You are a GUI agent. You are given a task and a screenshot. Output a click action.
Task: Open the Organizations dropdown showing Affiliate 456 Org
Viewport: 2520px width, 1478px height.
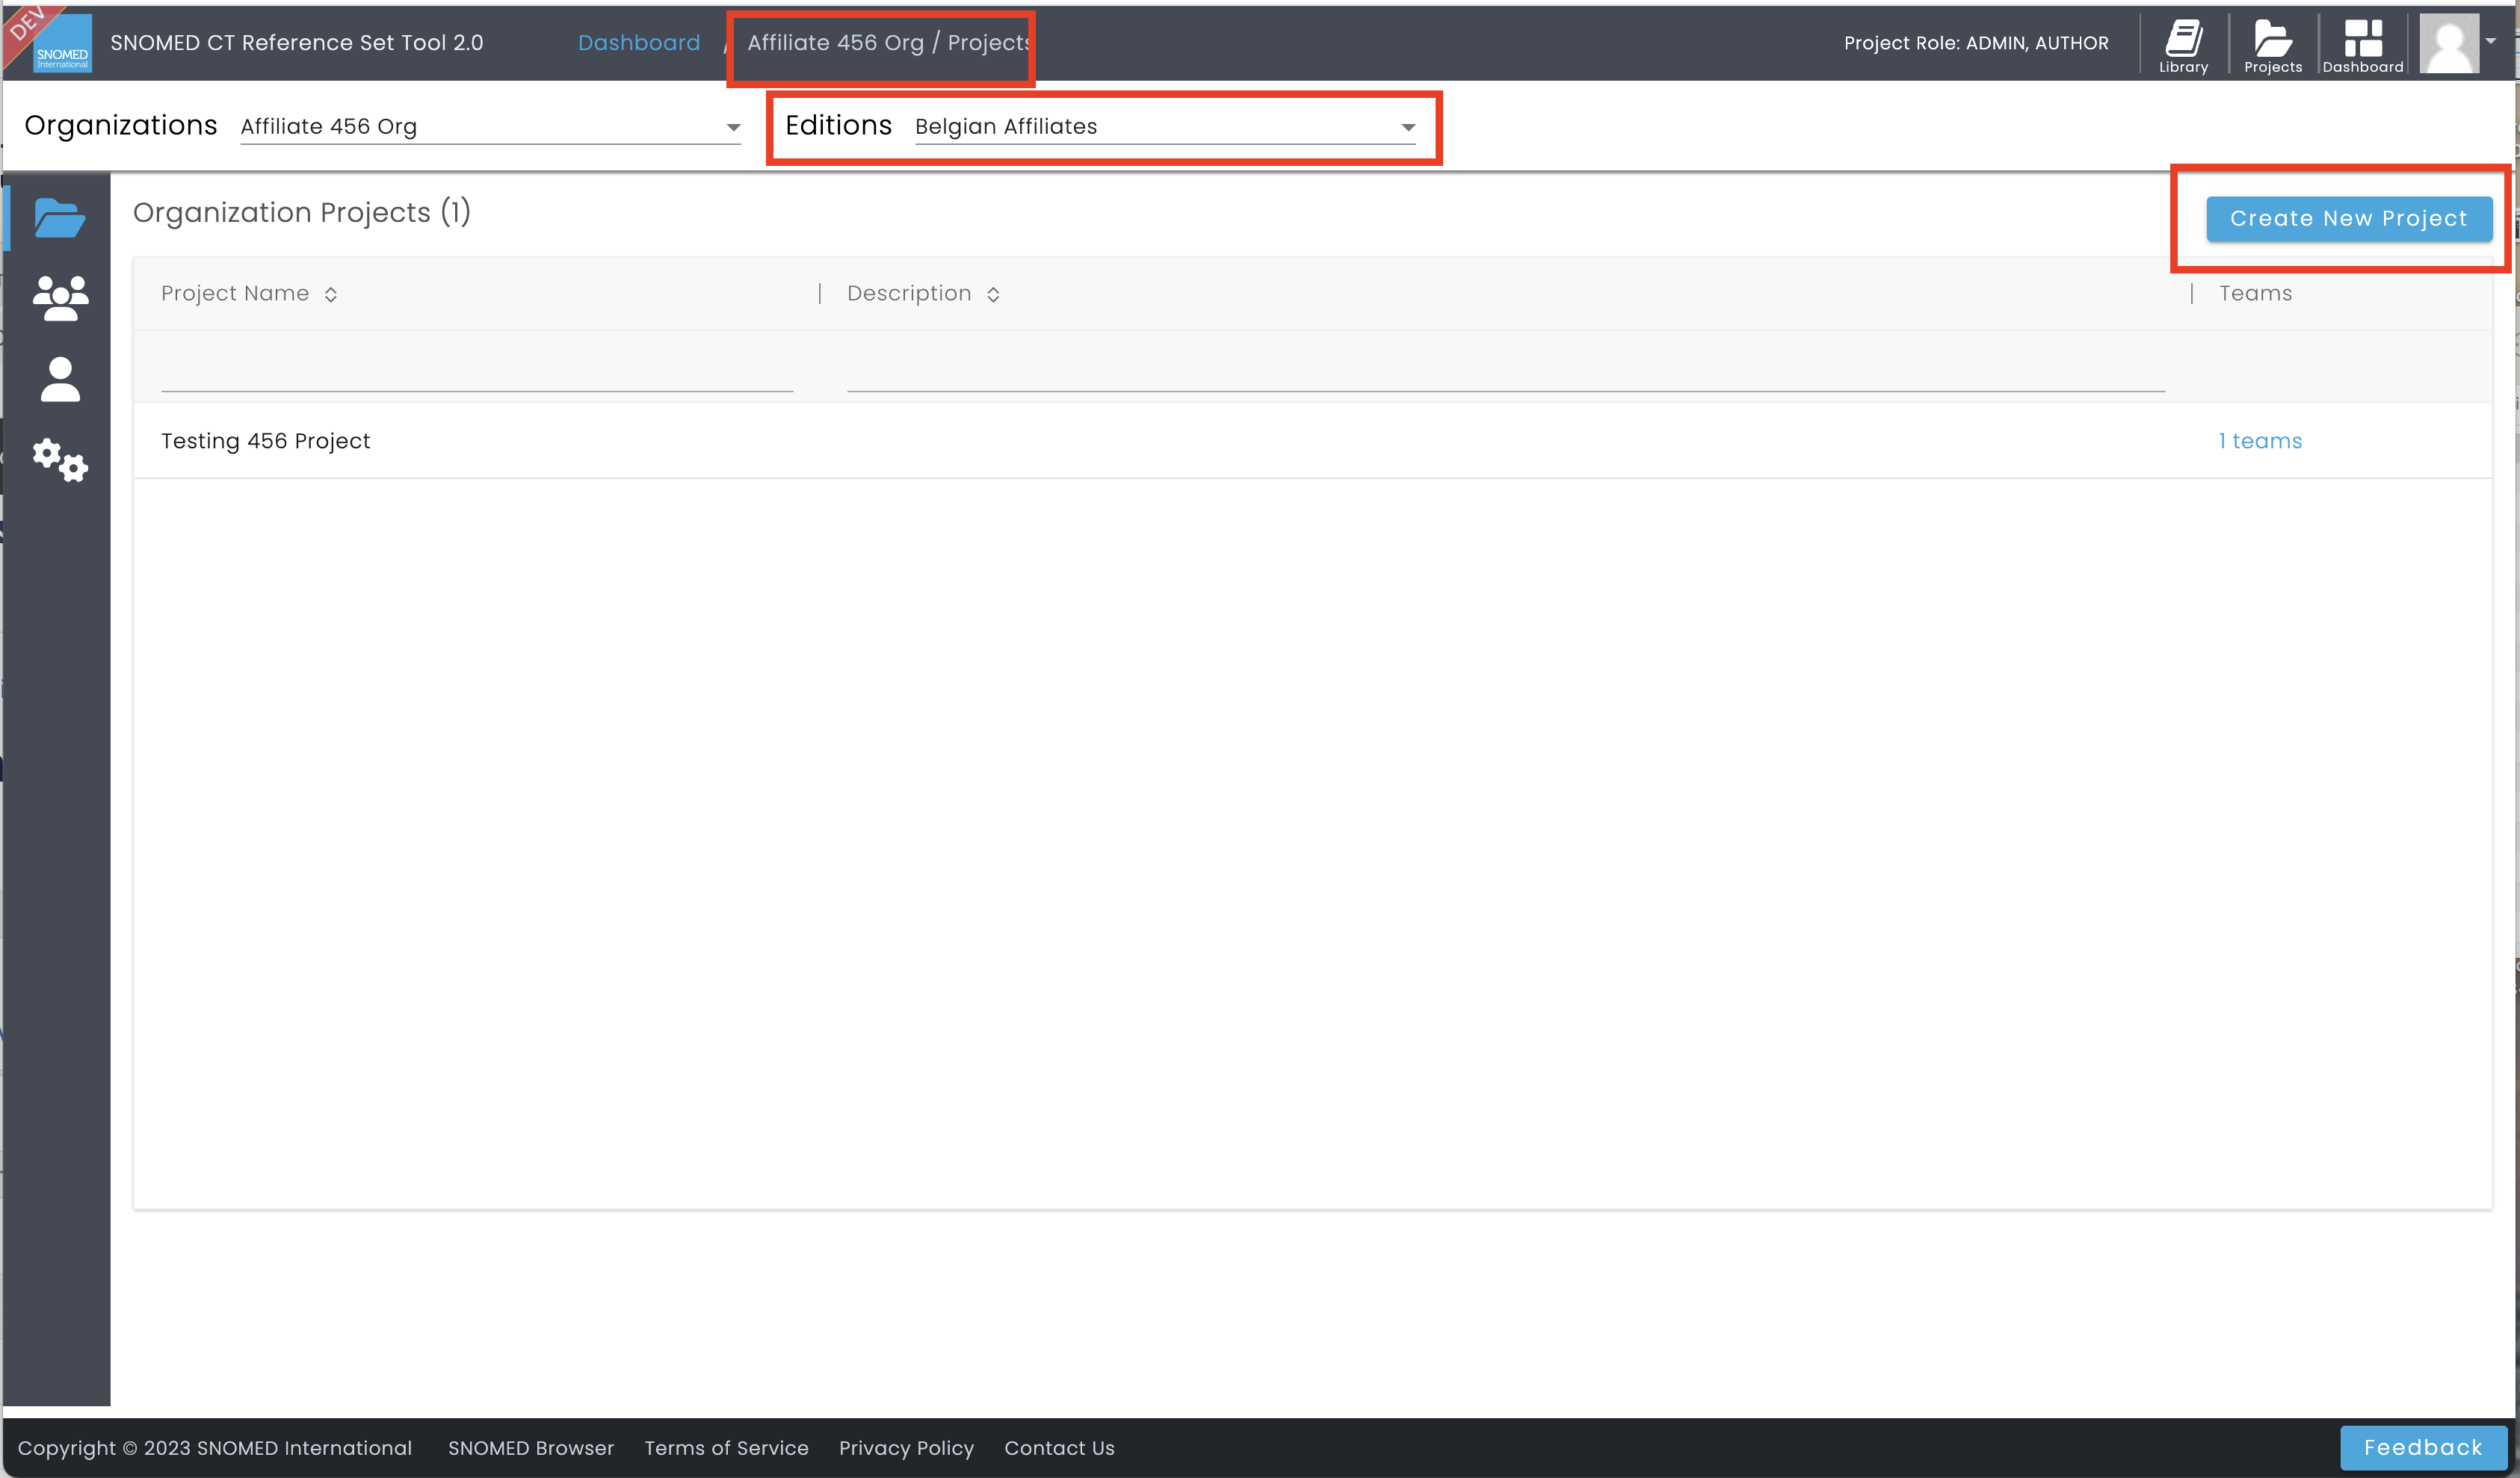click(x=490, y=127)
